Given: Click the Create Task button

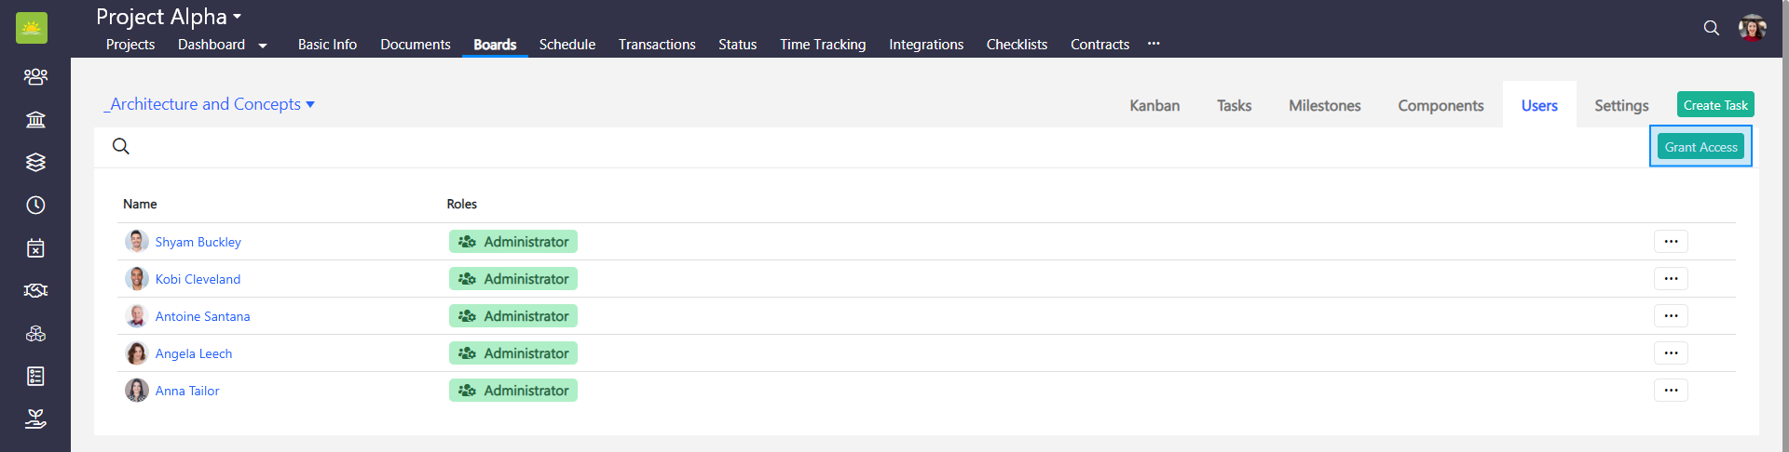Looking at the screenshot, I should [1714, 105].
